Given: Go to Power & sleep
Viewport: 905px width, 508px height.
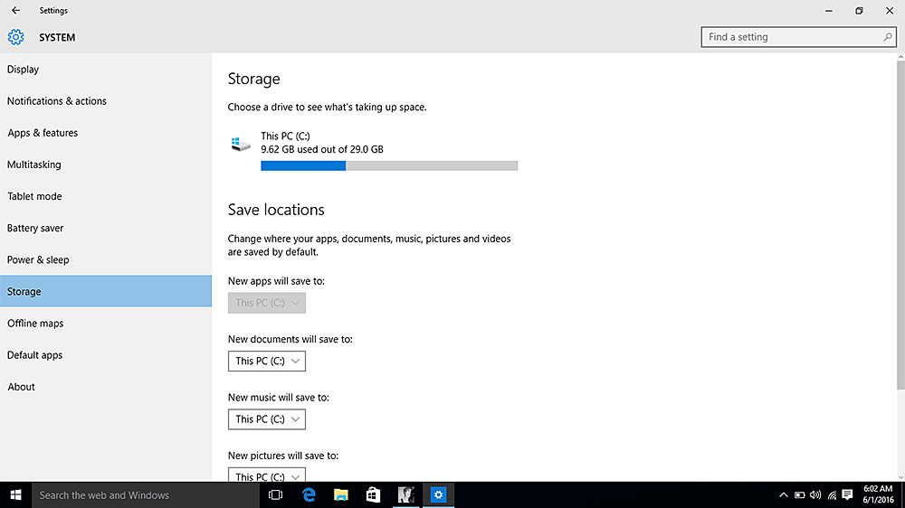Looking at the screenshot, I should tap(106, 259).
